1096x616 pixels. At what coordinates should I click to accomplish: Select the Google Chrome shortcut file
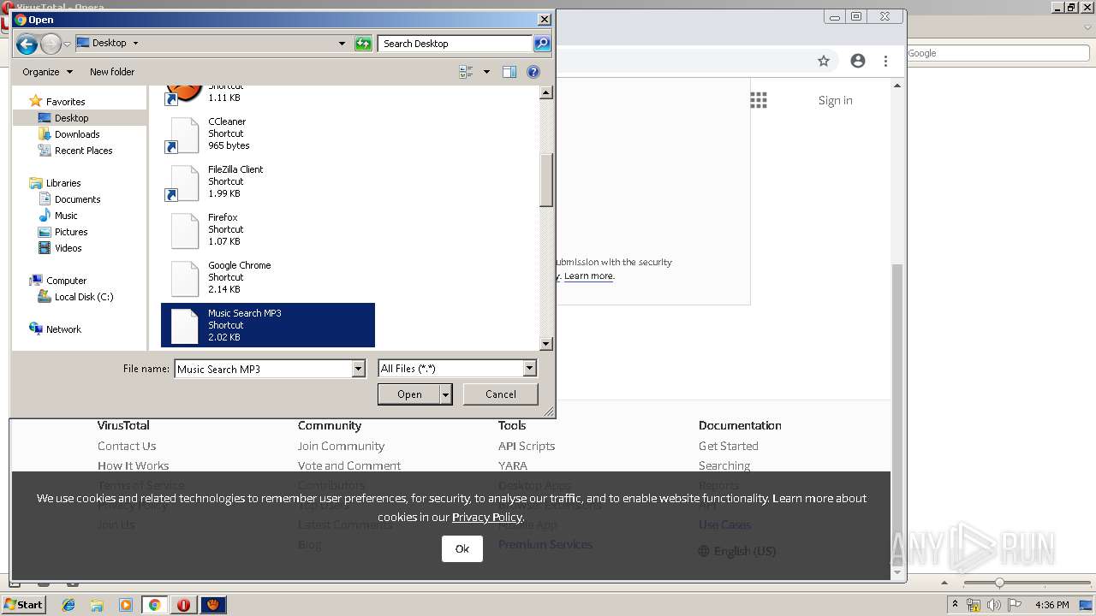(x=268, y=278)
